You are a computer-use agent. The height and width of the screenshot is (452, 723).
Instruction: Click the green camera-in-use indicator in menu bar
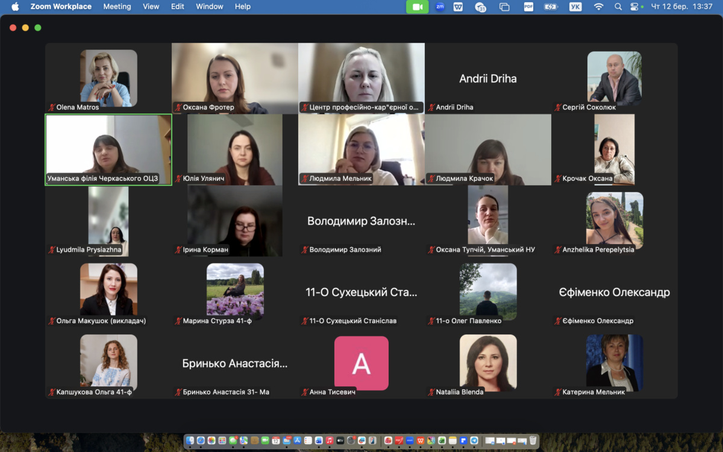click(417, 7)
